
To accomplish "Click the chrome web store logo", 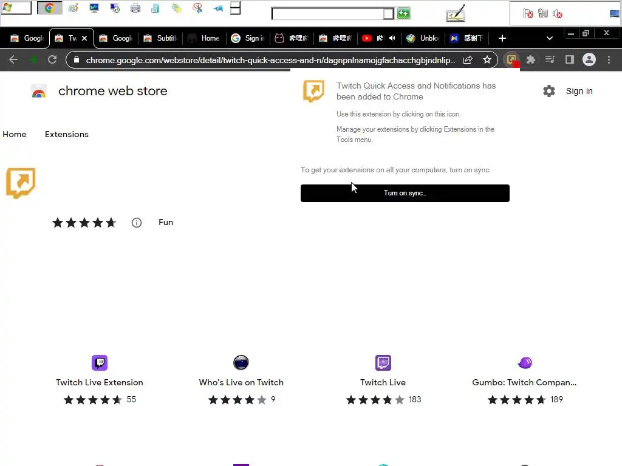I will coord(38,91).
